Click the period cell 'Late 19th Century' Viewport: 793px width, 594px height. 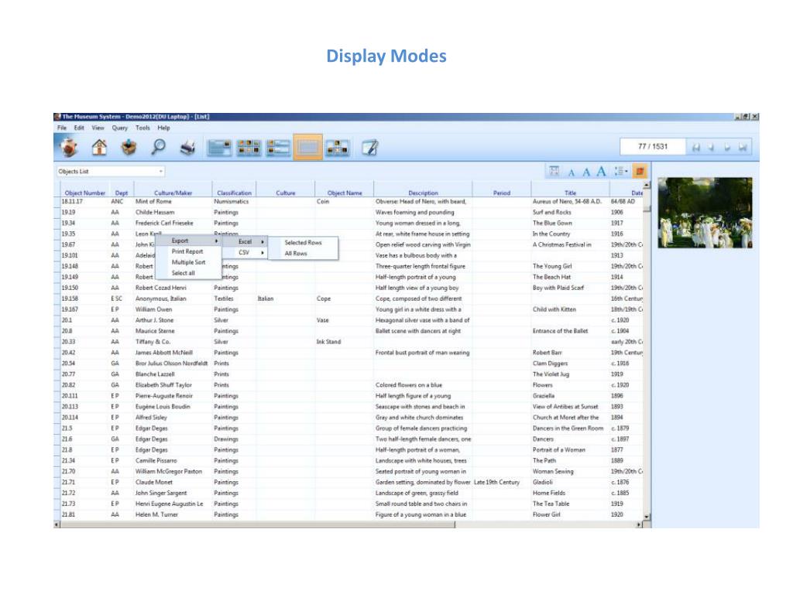[496, 483]
